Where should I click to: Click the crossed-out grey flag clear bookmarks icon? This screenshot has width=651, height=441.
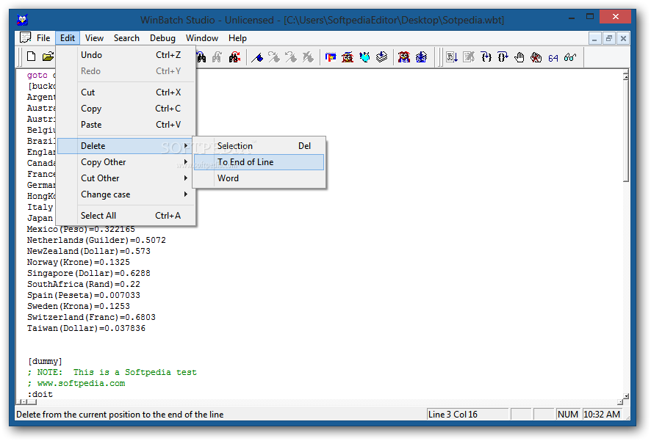pos(308,57)
